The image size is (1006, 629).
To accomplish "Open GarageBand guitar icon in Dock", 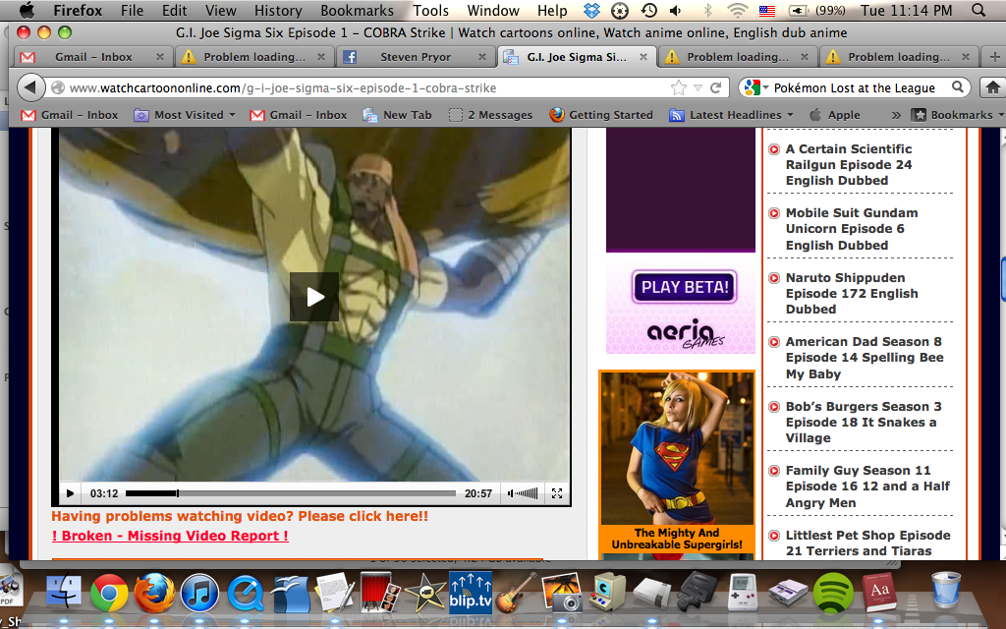I will tap(517, 593).
